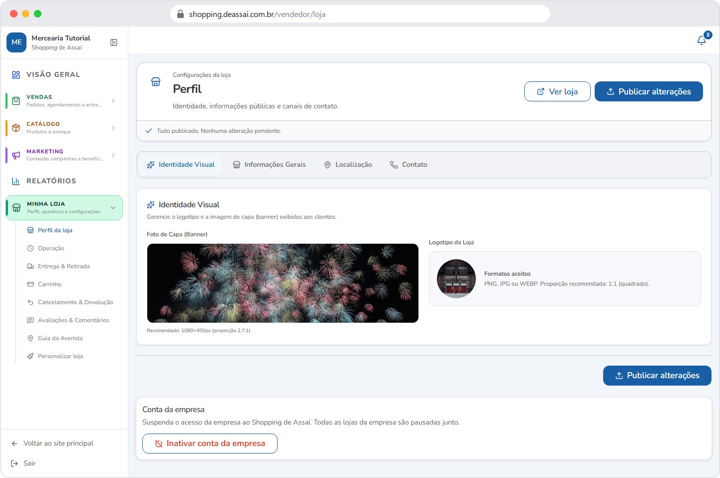Expand the Vendas menu chevron
The height and width of the screenshot is (478, 720).
pyautogui.click(x=113, y=101)
